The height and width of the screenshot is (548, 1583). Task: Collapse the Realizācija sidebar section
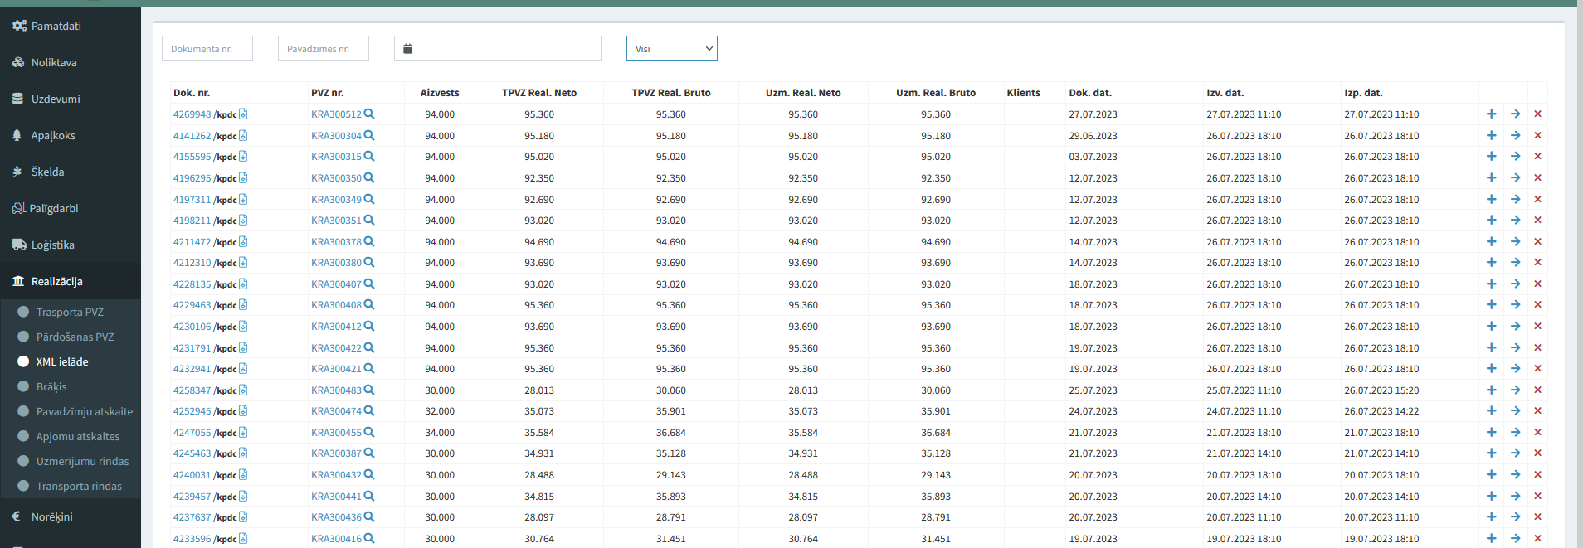coord(56,282)
